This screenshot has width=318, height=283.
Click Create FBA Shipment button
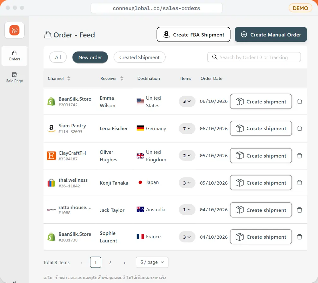(193, 35)
